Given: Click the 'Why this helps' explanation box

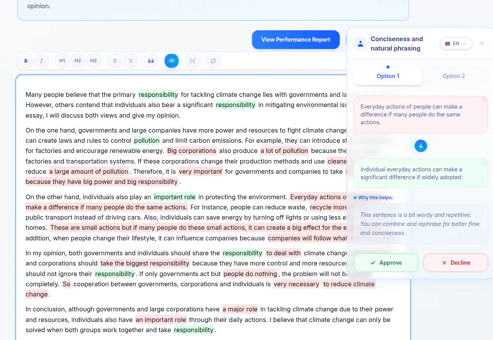Looking at the screenshot, I should click(x=421, y=224).
